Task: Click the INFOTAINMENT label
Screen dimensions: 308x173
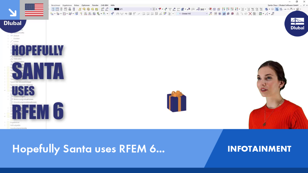Action: tap(259, 149)
